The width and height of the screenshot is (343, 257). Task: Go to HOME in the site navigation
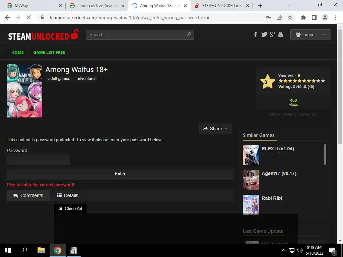17,53
